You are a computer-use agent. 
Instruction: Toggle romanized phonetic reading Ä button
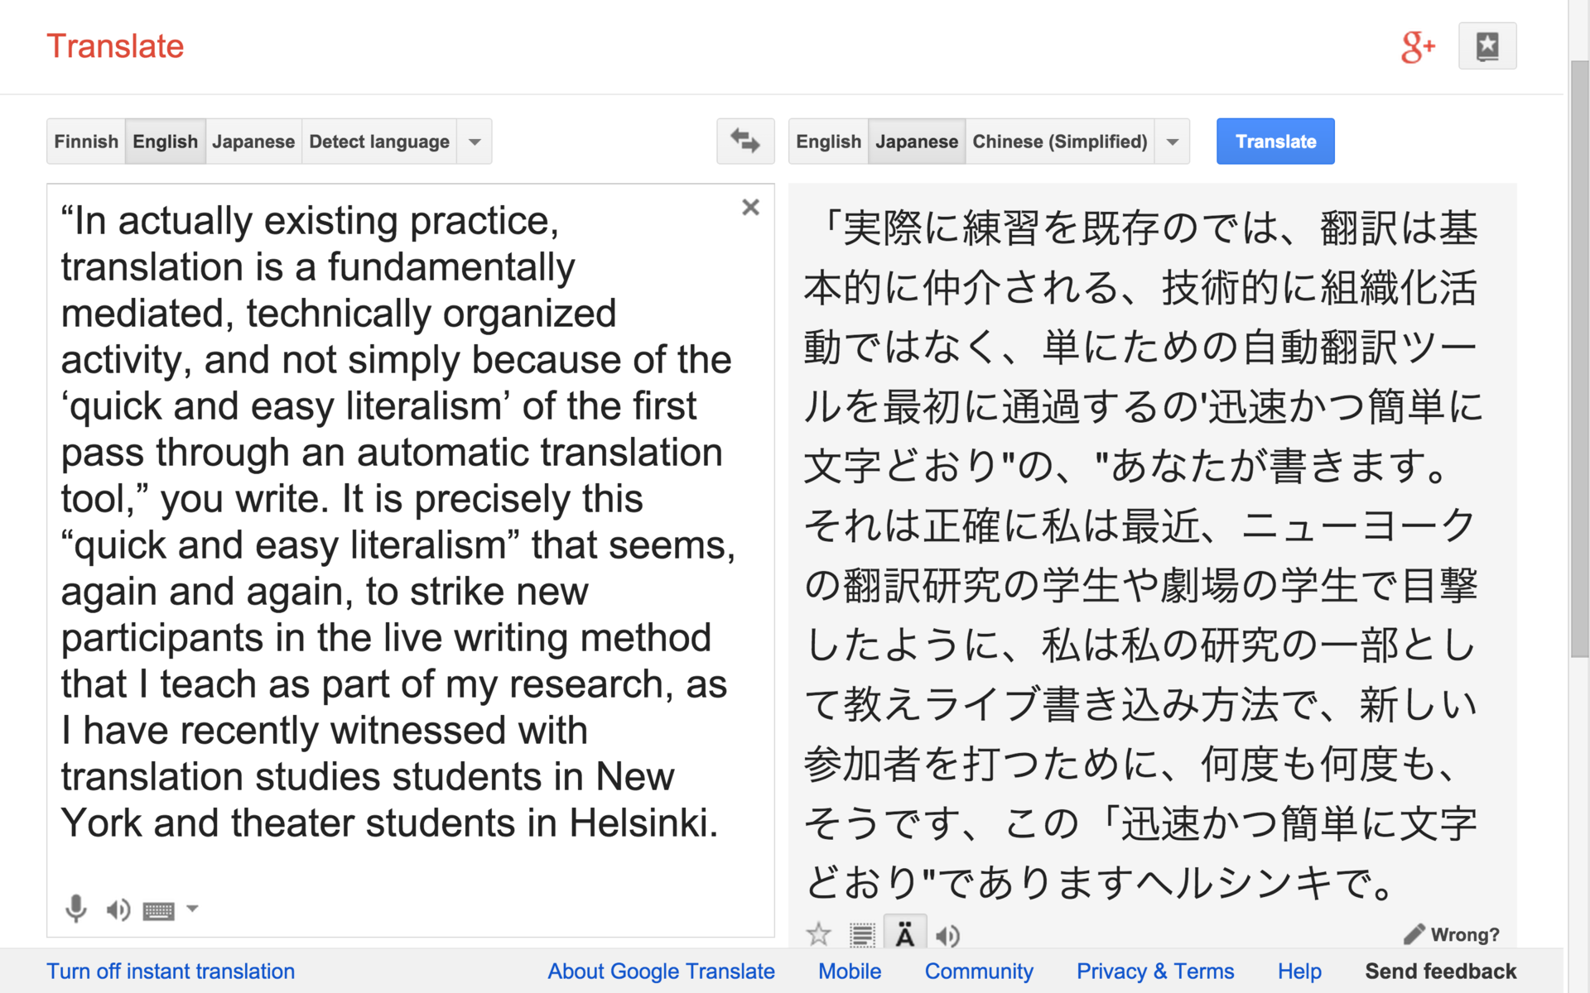click(904, 935)
